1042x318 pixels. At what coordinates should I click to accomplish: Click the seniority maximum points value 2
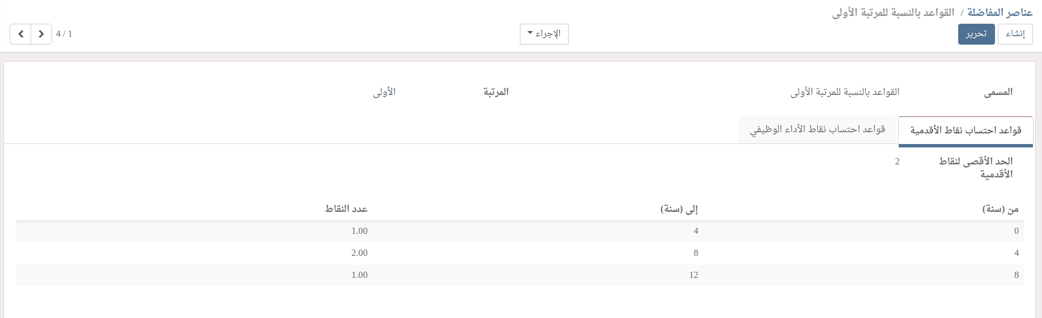pyautogui.click(x=897, y=162)
